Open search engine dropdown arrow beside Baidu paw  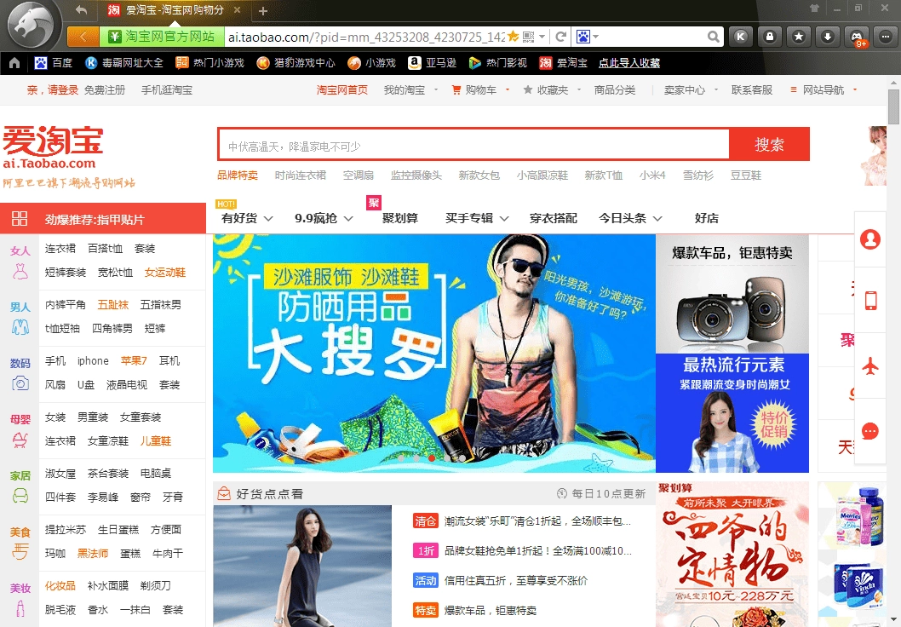click(596, 37)
